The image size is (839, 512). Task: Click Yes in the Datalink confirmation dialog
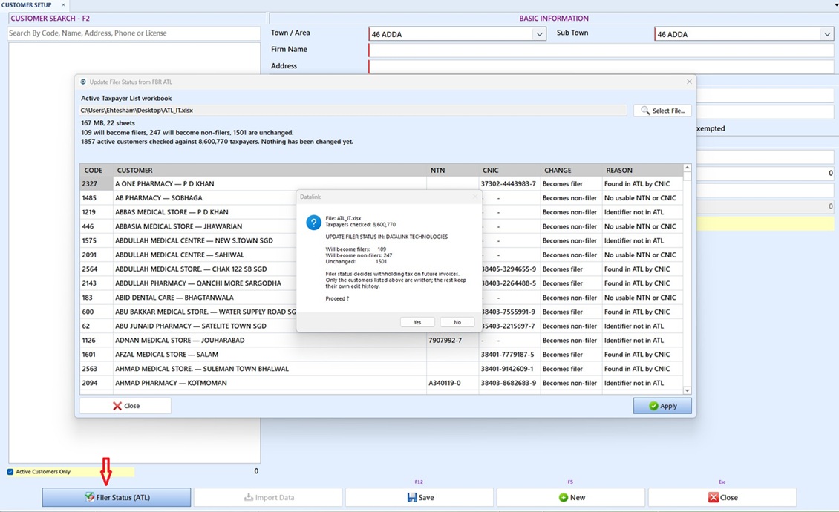[x=417, y=322]
